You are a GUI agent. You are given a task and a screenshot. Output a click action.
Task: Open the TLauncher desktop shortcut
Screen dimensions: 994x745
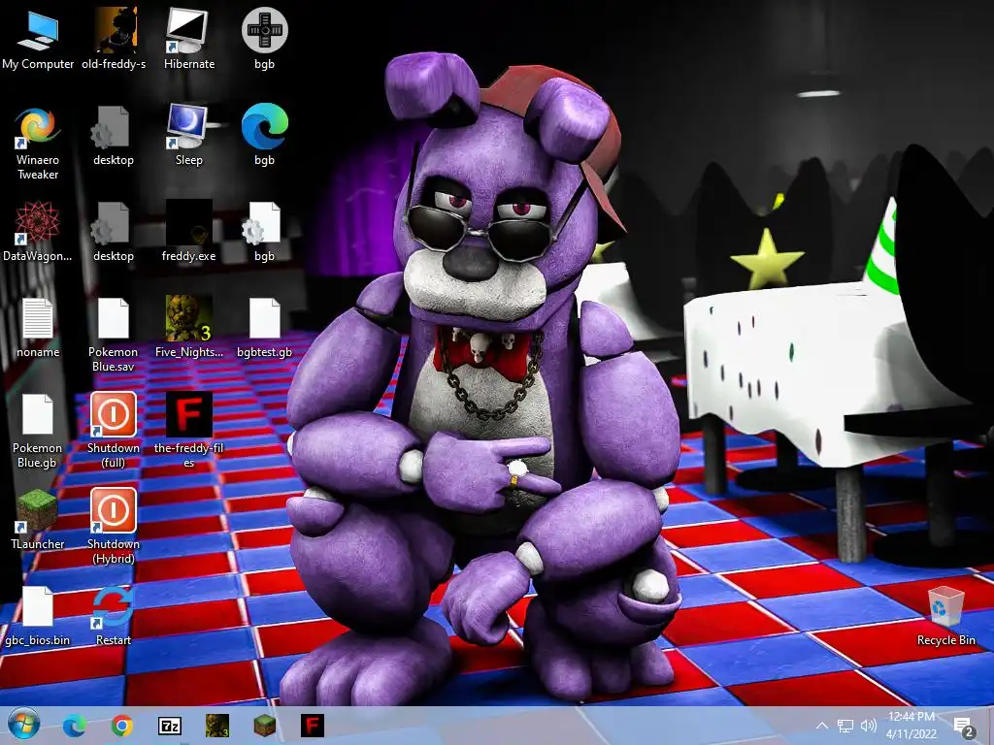[38, 520]
